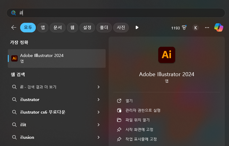Click the folder icon for 파일 위치 열기

click(x=119, y=120)
